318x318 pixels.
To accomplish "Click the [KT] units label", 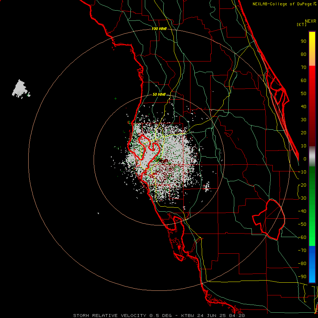I will tap(302, 24).
